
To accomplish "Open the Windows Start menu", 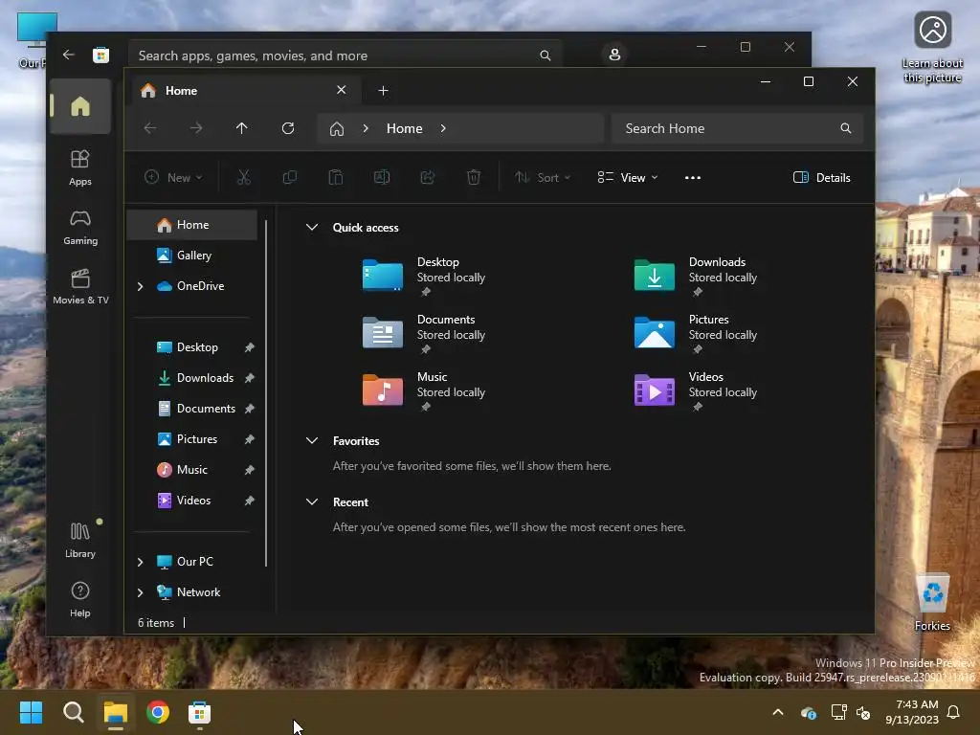I will pos(31,712).
